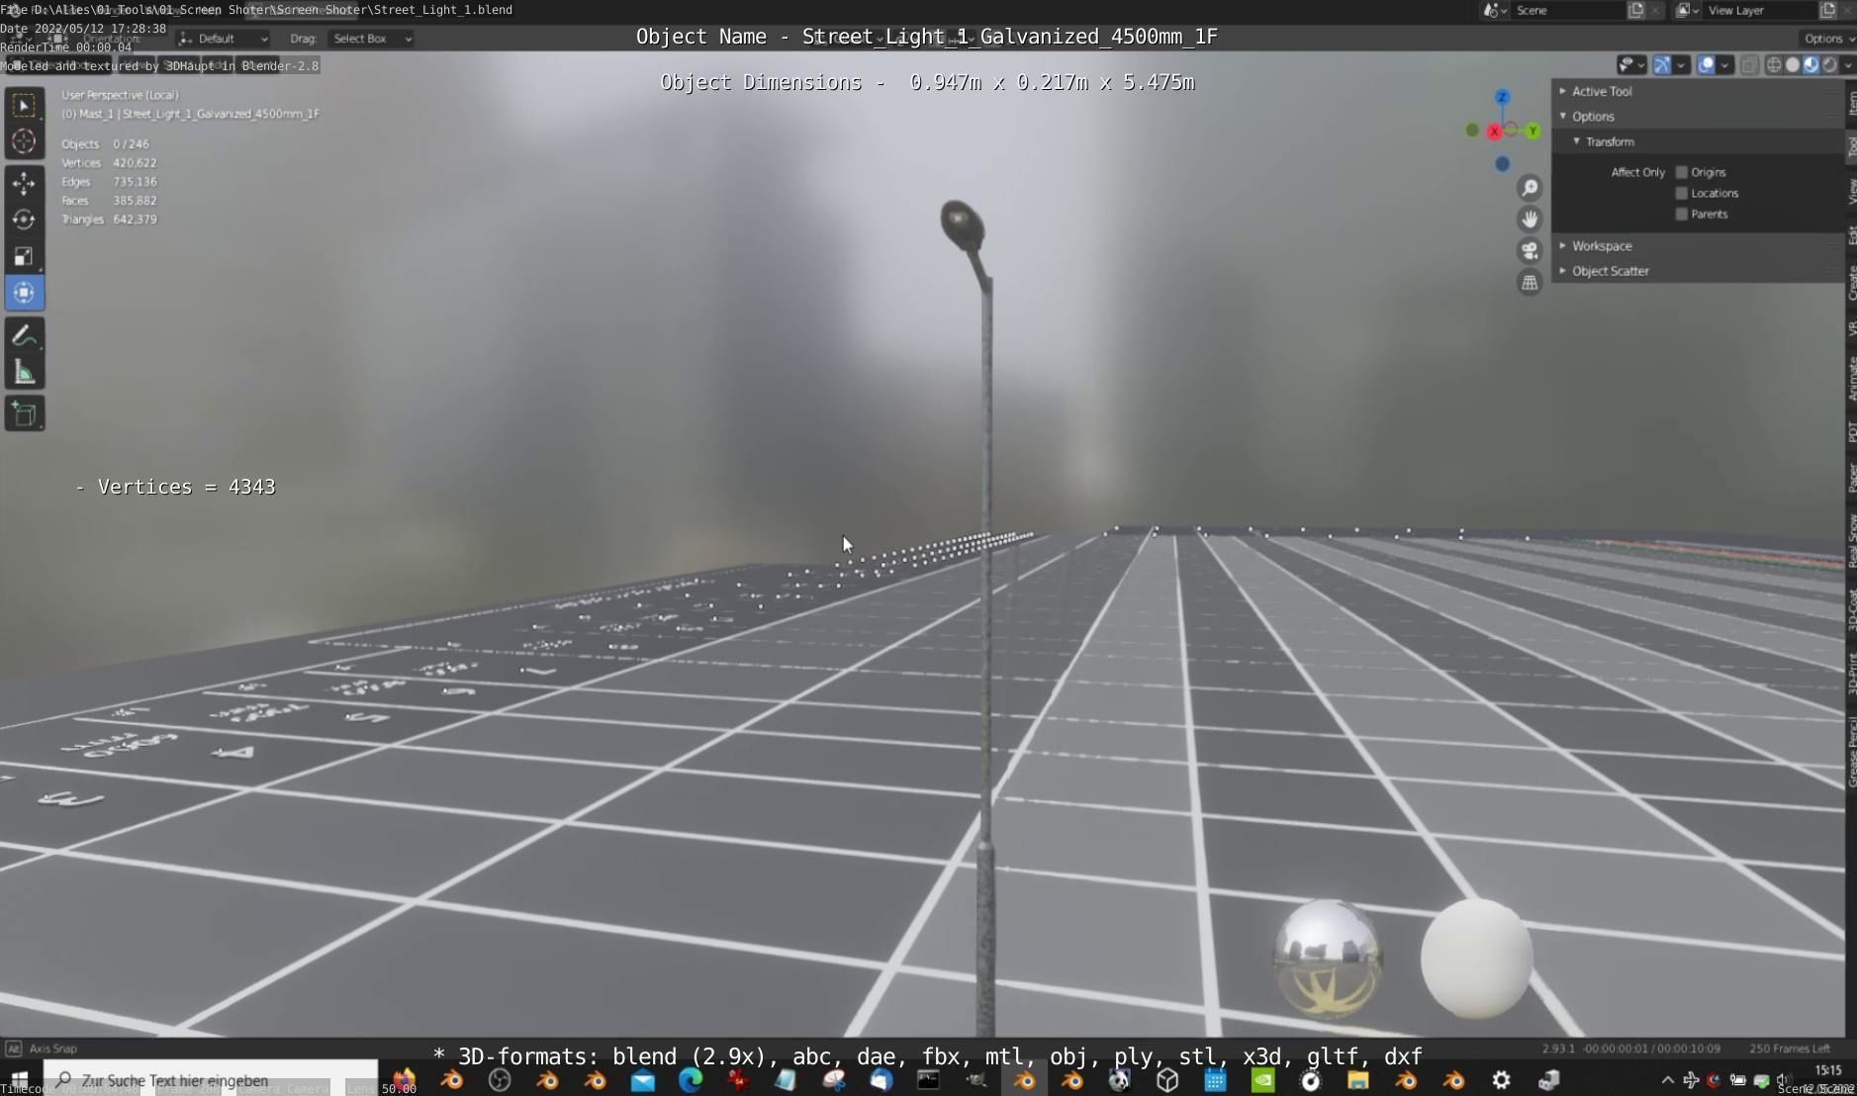Select the highlighted Transform tool
Viewport: 1857px width, 1096px height.
point(24,293)
